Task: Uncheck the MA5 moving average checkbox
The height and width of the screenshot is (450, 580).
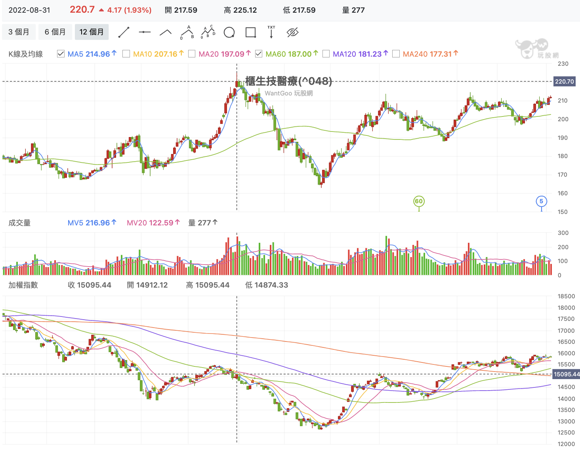Action: point(61,54)
